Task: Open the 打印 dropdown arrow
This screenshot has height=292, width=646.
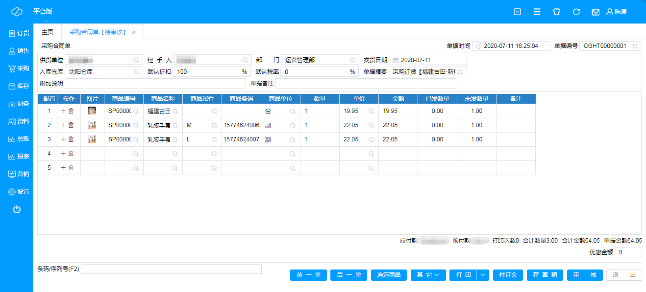Action: (x=483, y=275)
